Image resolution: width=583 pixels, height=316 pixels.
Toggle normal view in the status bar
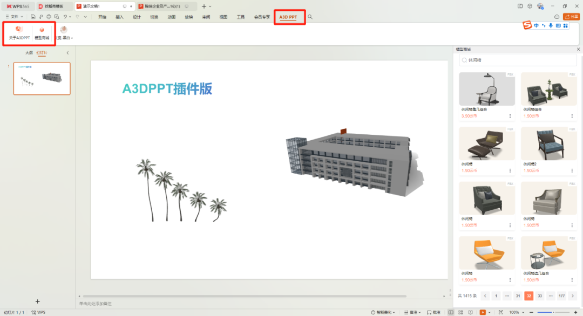point(451,312)
